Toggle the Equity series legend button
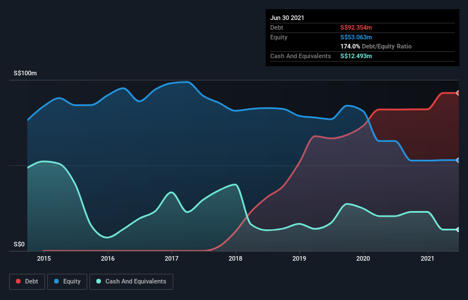Screen dimensions: 468x300 [x=67, y=282]
